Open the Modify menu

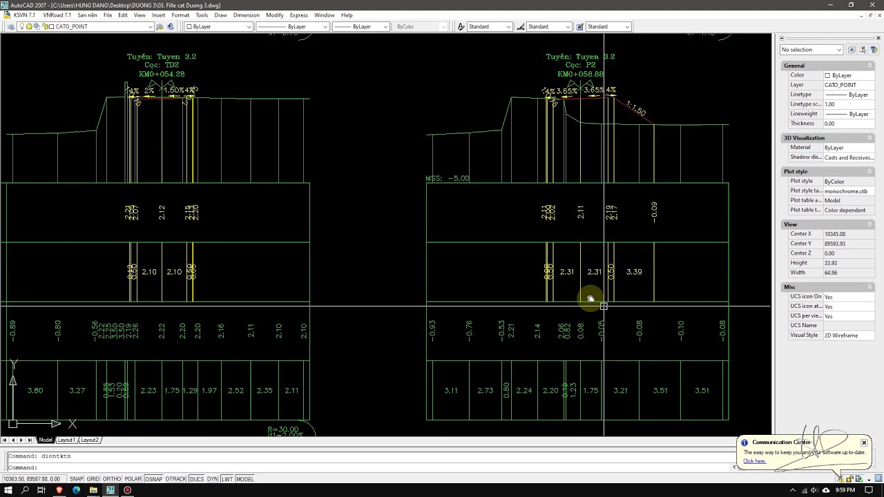coord(274,15)
